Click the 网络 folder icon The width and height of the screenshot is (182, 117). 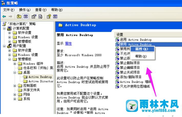click(20, 95)
